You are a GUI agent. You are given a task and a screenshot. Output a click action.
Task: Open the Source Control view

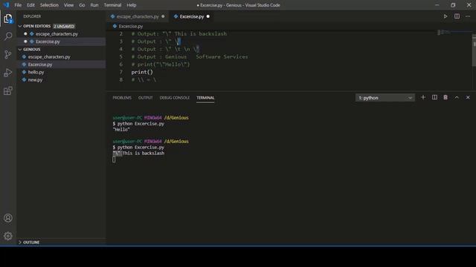(x=8, y=54)
